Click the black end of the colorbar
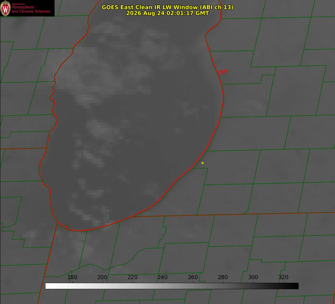The width and height of the screenshot is (335, 304). 295,286
